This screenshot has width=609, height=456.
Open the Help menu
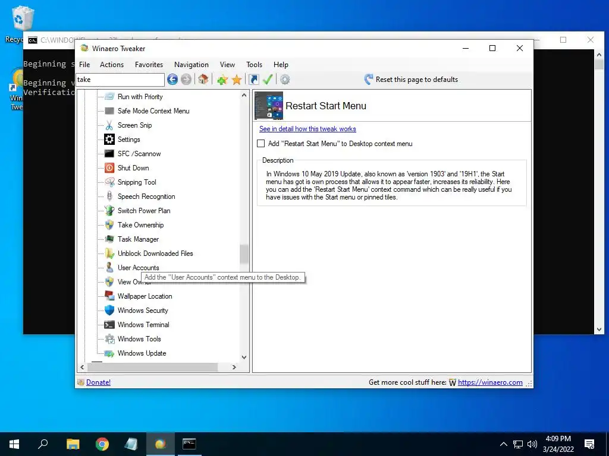[x=281, y=65]
